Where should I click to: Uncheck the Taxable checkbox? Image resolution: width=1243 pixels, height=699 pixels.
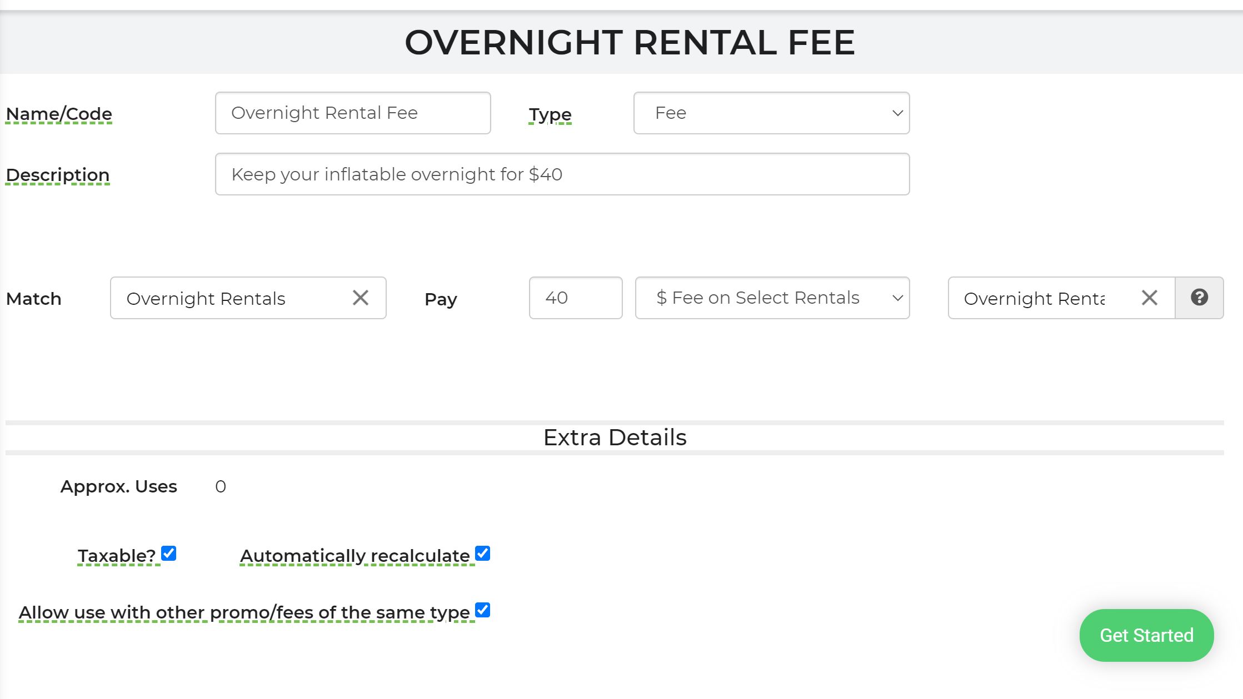coord(168,554)
